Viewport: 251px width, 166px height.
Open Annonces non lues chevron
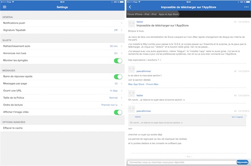click(x=122, y=53)
